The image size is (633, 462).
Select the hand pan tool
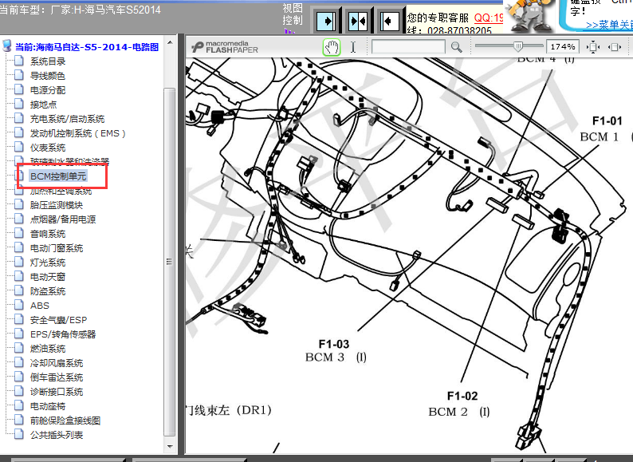331,47
